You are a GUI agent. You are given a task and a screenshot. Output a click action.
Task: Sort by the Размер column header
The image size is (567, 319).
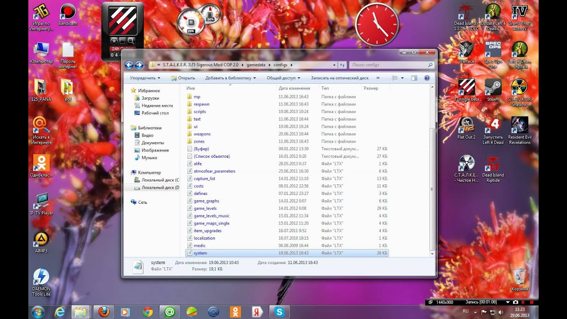tap(375, 88)
